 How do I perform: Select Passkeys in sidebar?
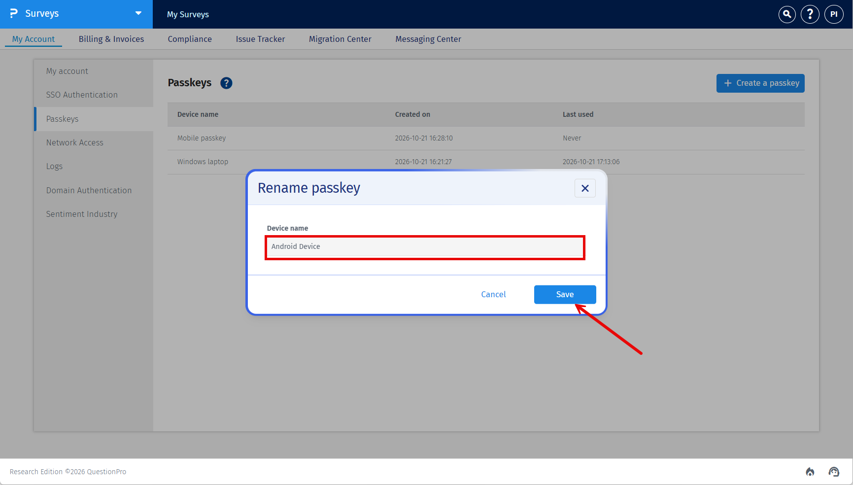(94, 119)
